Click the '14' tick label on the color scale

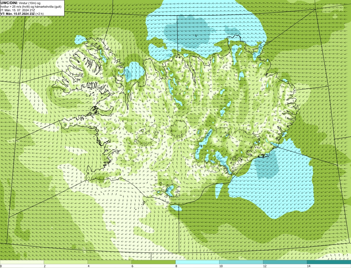[308, 266]
